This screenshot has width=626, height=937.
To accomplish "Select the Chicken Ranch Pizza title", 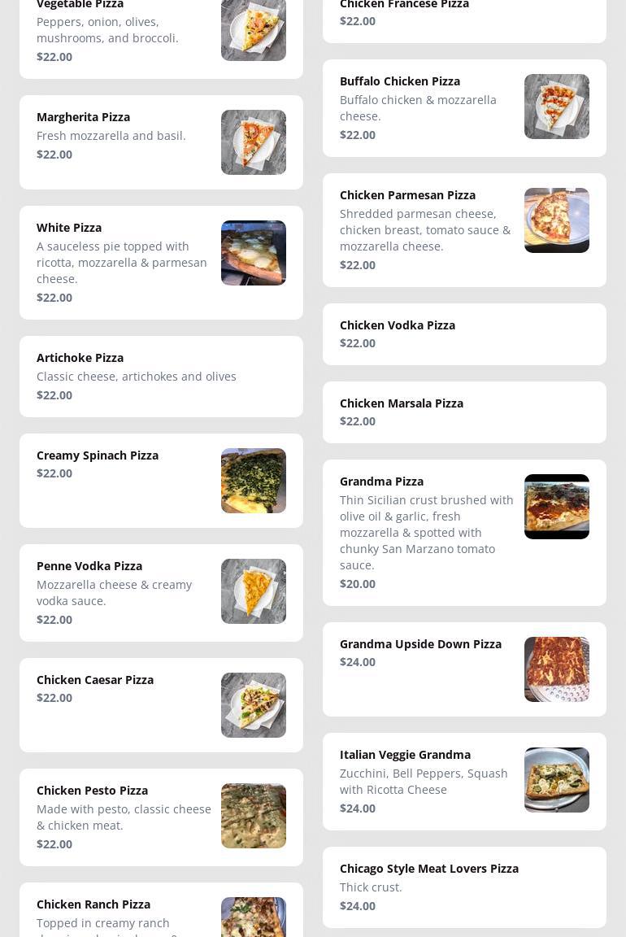I will click(93, 904).
